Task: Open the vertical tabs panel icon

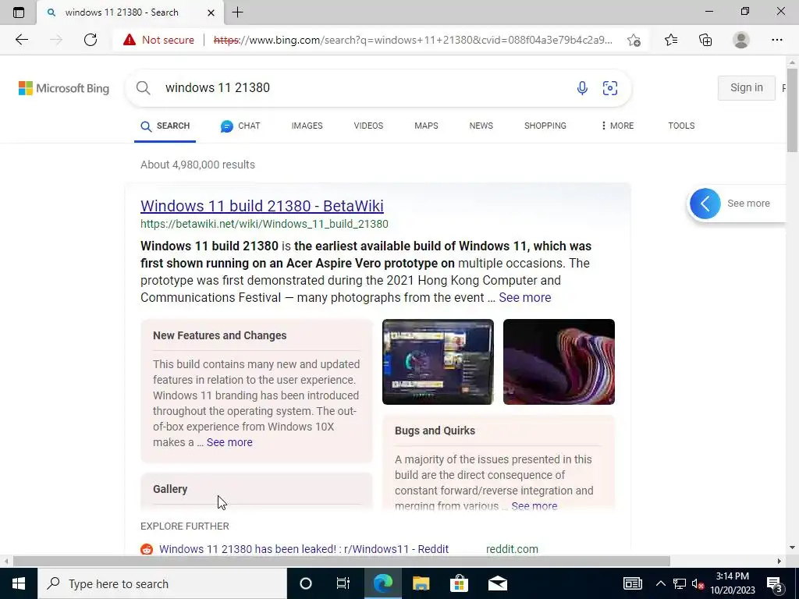Action: [19, 12]
